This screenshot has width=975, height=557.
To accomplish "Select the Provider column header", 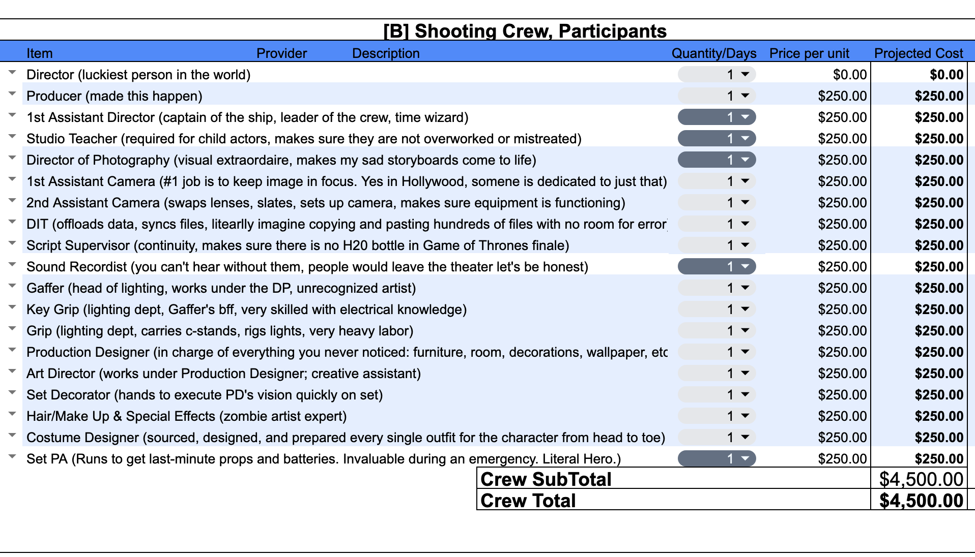I will point(281,53).
